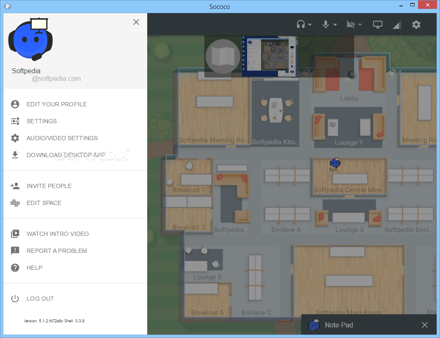The height and width of the screenshot is (338, 440).
Task: Click the Breakout 5 label
Action: pos(207,313)
